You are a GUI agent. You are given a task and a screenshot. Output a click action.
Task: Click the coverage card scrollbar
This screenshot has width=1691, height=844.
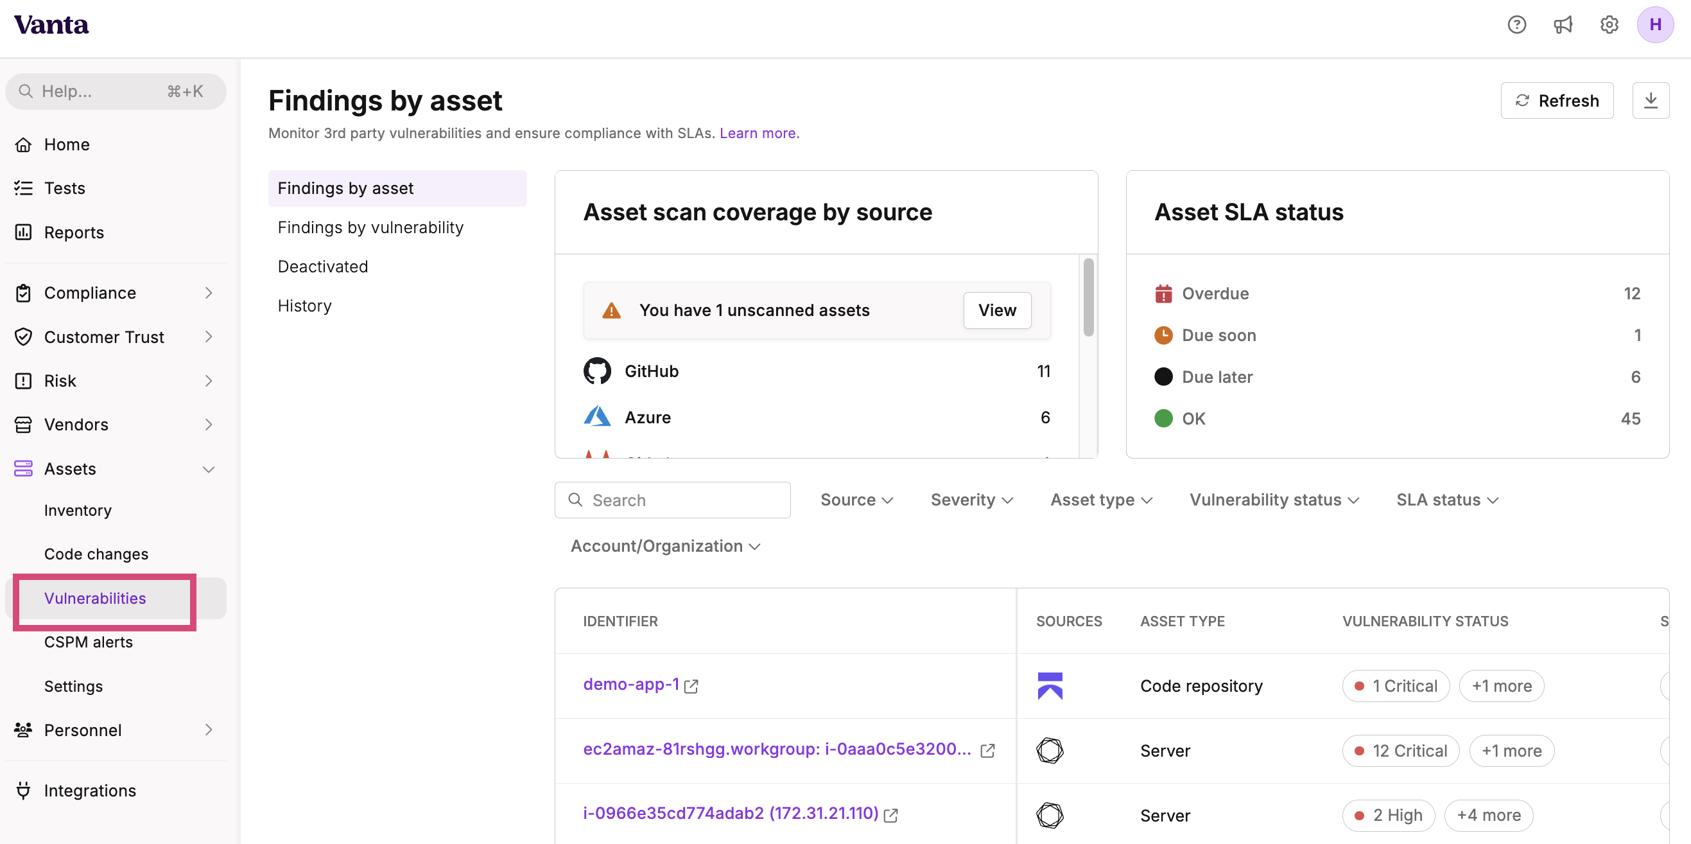[x=1088, y=297]
